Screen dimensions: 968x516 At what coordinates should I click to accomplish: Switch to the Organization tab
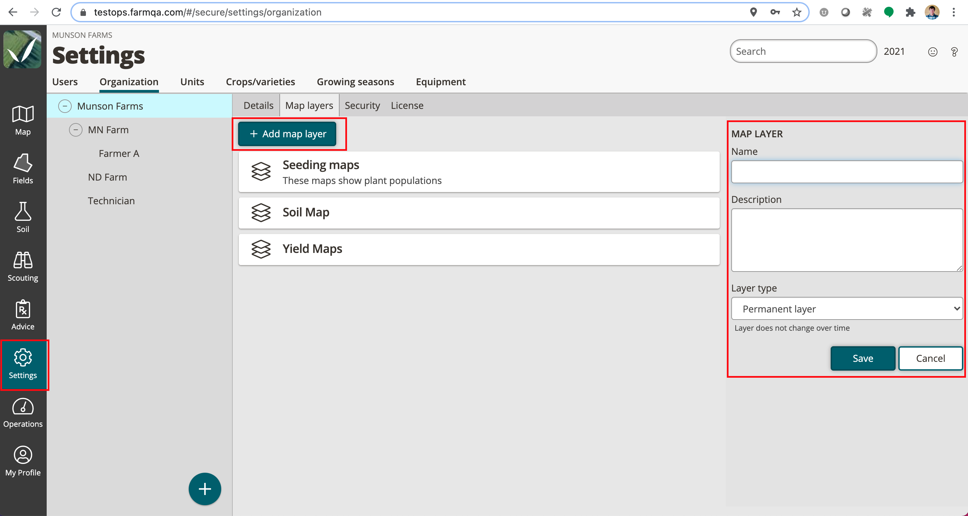click(129, 82)
